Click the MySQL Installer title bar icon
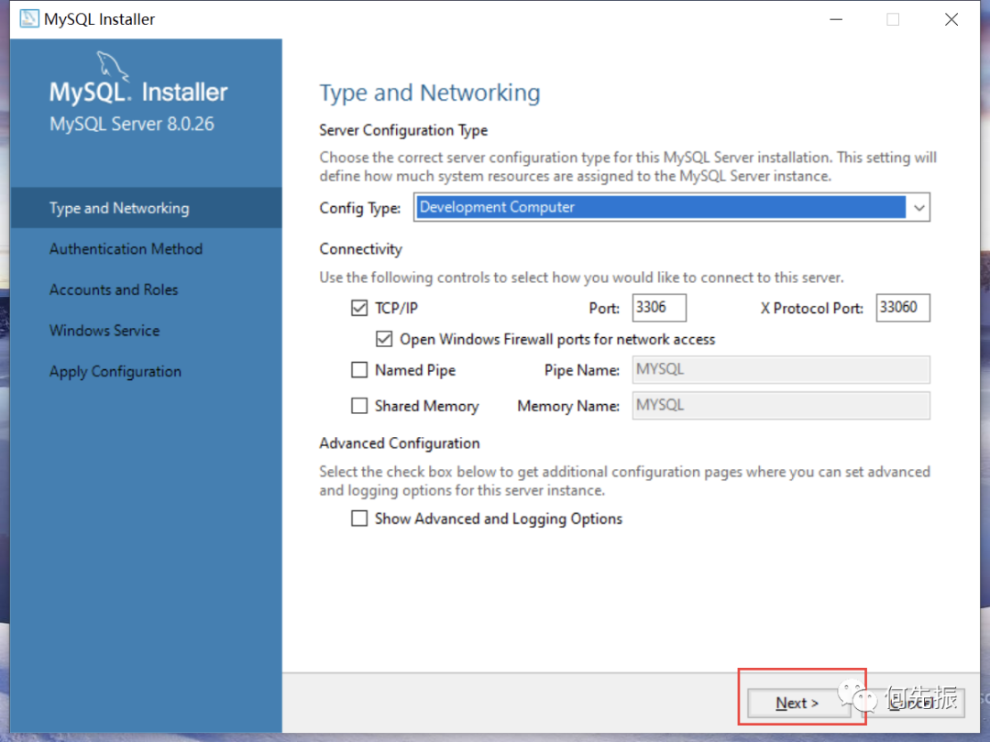 tap(29, 19)
